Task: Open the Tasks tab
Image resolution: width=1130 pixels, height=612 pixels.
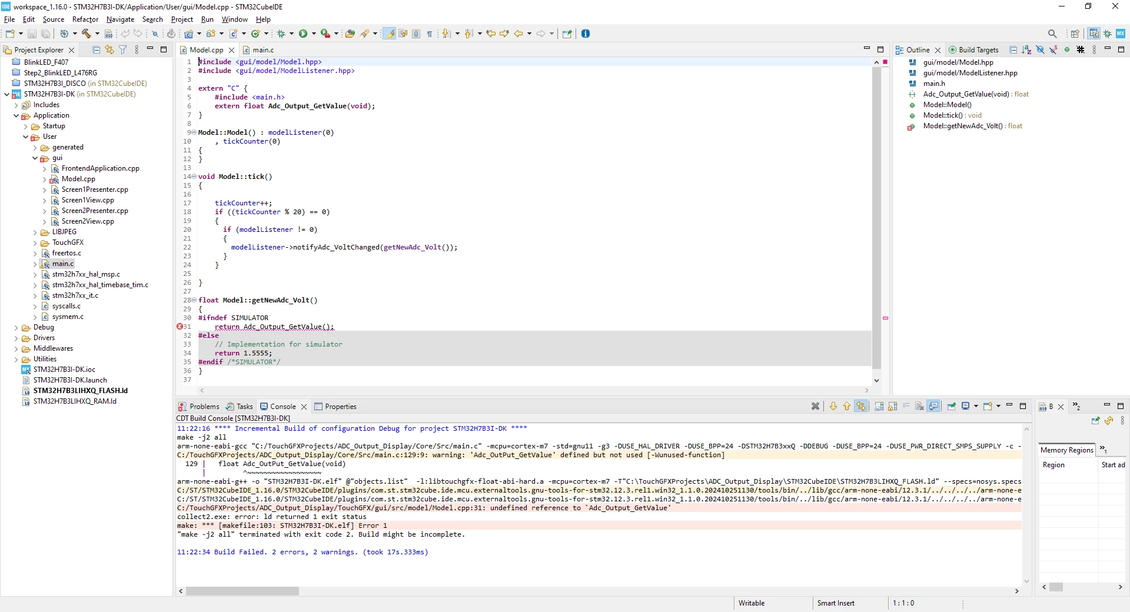Action: point(240,407)
